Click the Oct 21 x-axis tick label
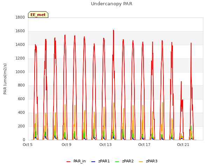Viewport: 224px width, 168px height. pos(183,145)
